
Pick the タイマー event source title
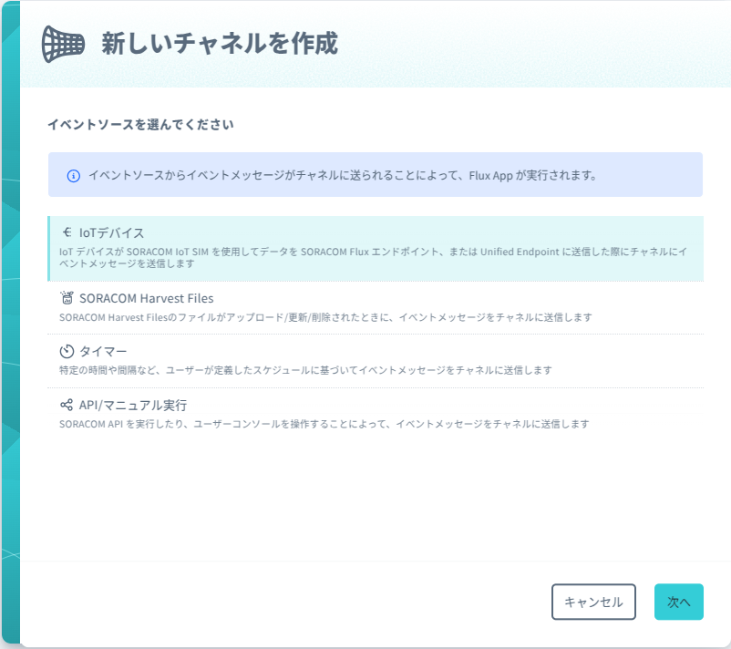coord(103,351)
